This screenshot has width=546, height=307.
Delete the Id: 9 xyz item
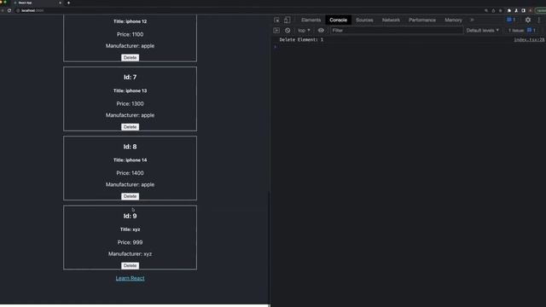click(130, 265)
